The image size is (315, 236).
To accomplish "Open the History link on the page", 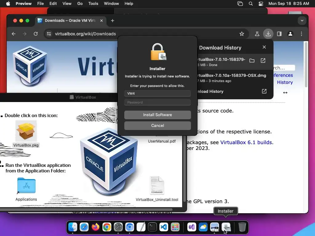I will coord(285,82).
